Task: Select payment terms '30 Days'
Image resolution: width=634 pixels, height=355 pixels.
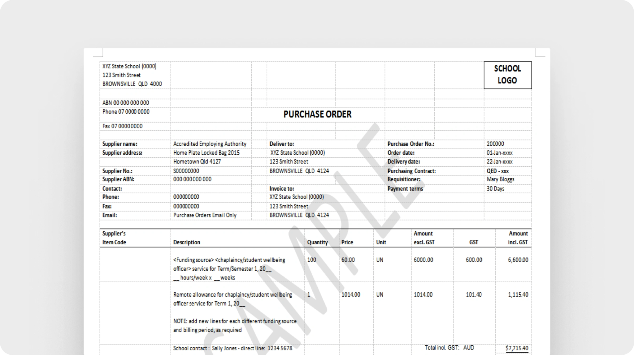Action: (495, 189)
